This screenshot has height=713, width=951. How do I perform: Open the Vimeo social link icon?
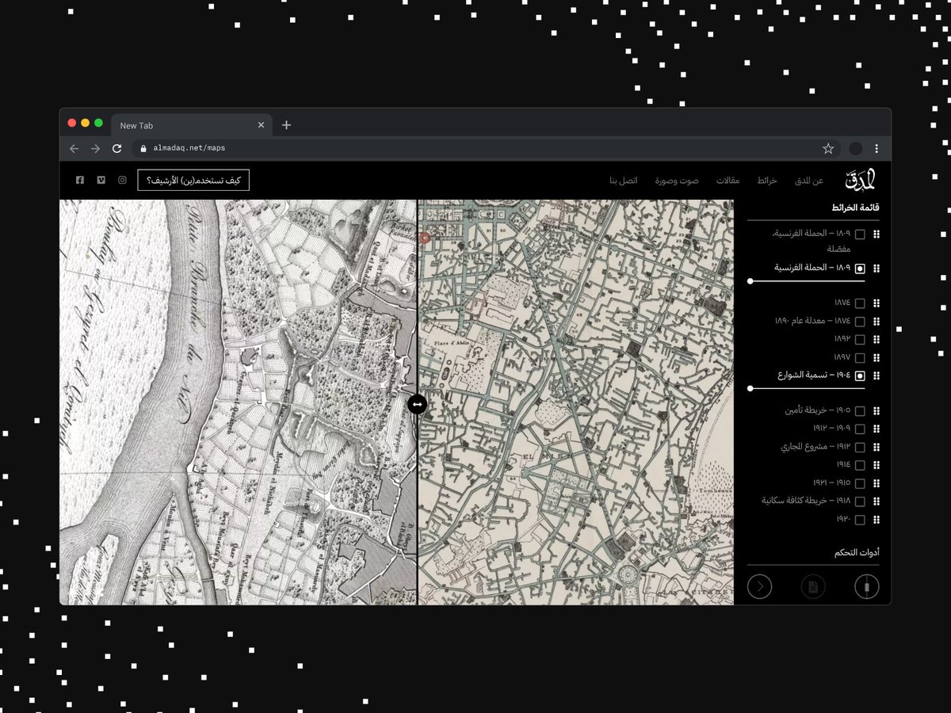click(x=101, y=181)
